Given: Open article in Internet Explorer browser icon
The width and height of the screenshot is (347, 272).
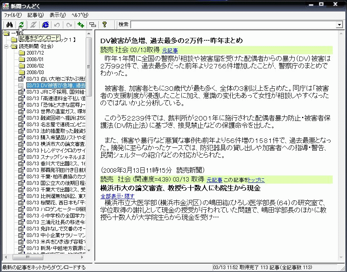Looking at the screenshot, I should click(x=45, y=25).
